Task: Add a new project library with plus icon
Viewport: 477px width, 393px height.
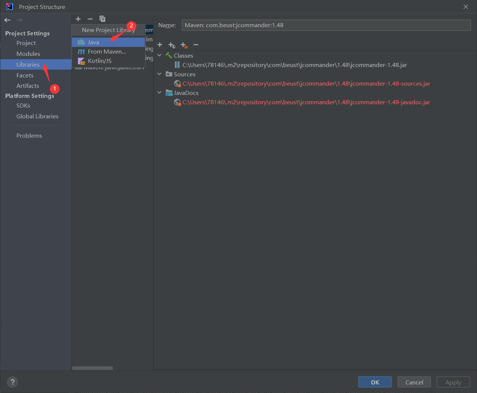Action: (x=78, y=19)
